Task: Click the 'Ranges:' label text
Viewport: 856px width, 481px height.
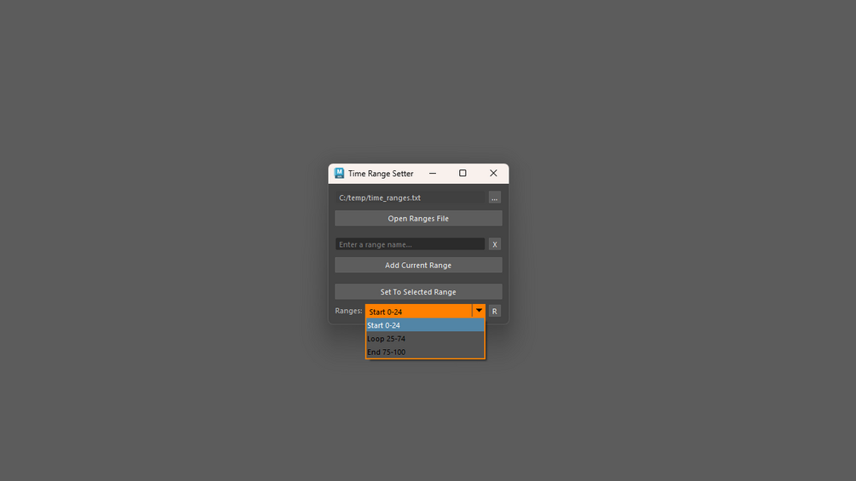Action: pos(348,311)
